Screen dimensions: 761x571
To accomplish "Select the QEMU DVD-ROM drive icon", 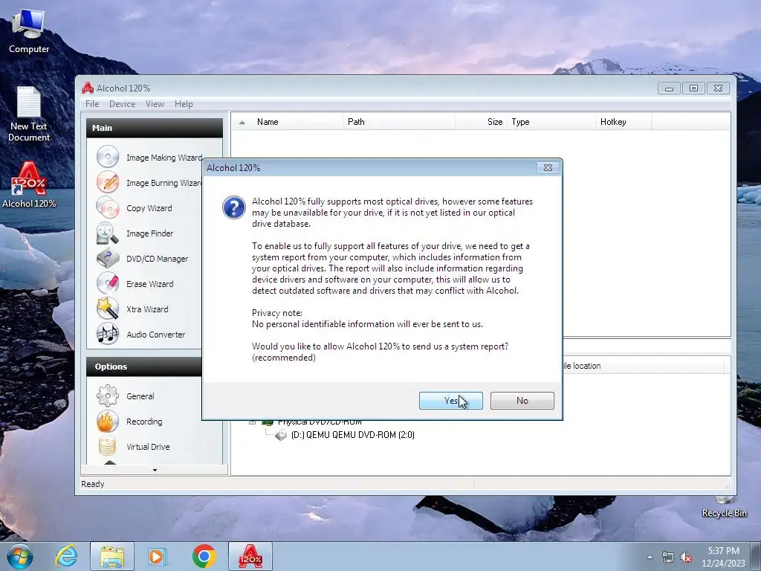I will point(281,435).
